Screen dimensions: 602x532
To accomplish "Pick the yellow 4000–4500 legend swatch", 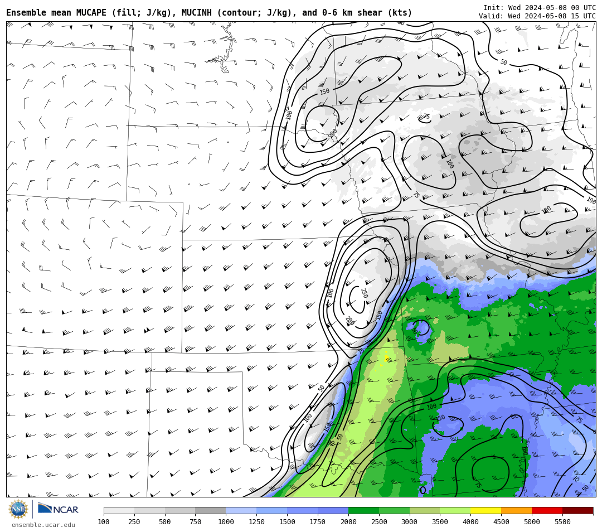I will (486, 510).
